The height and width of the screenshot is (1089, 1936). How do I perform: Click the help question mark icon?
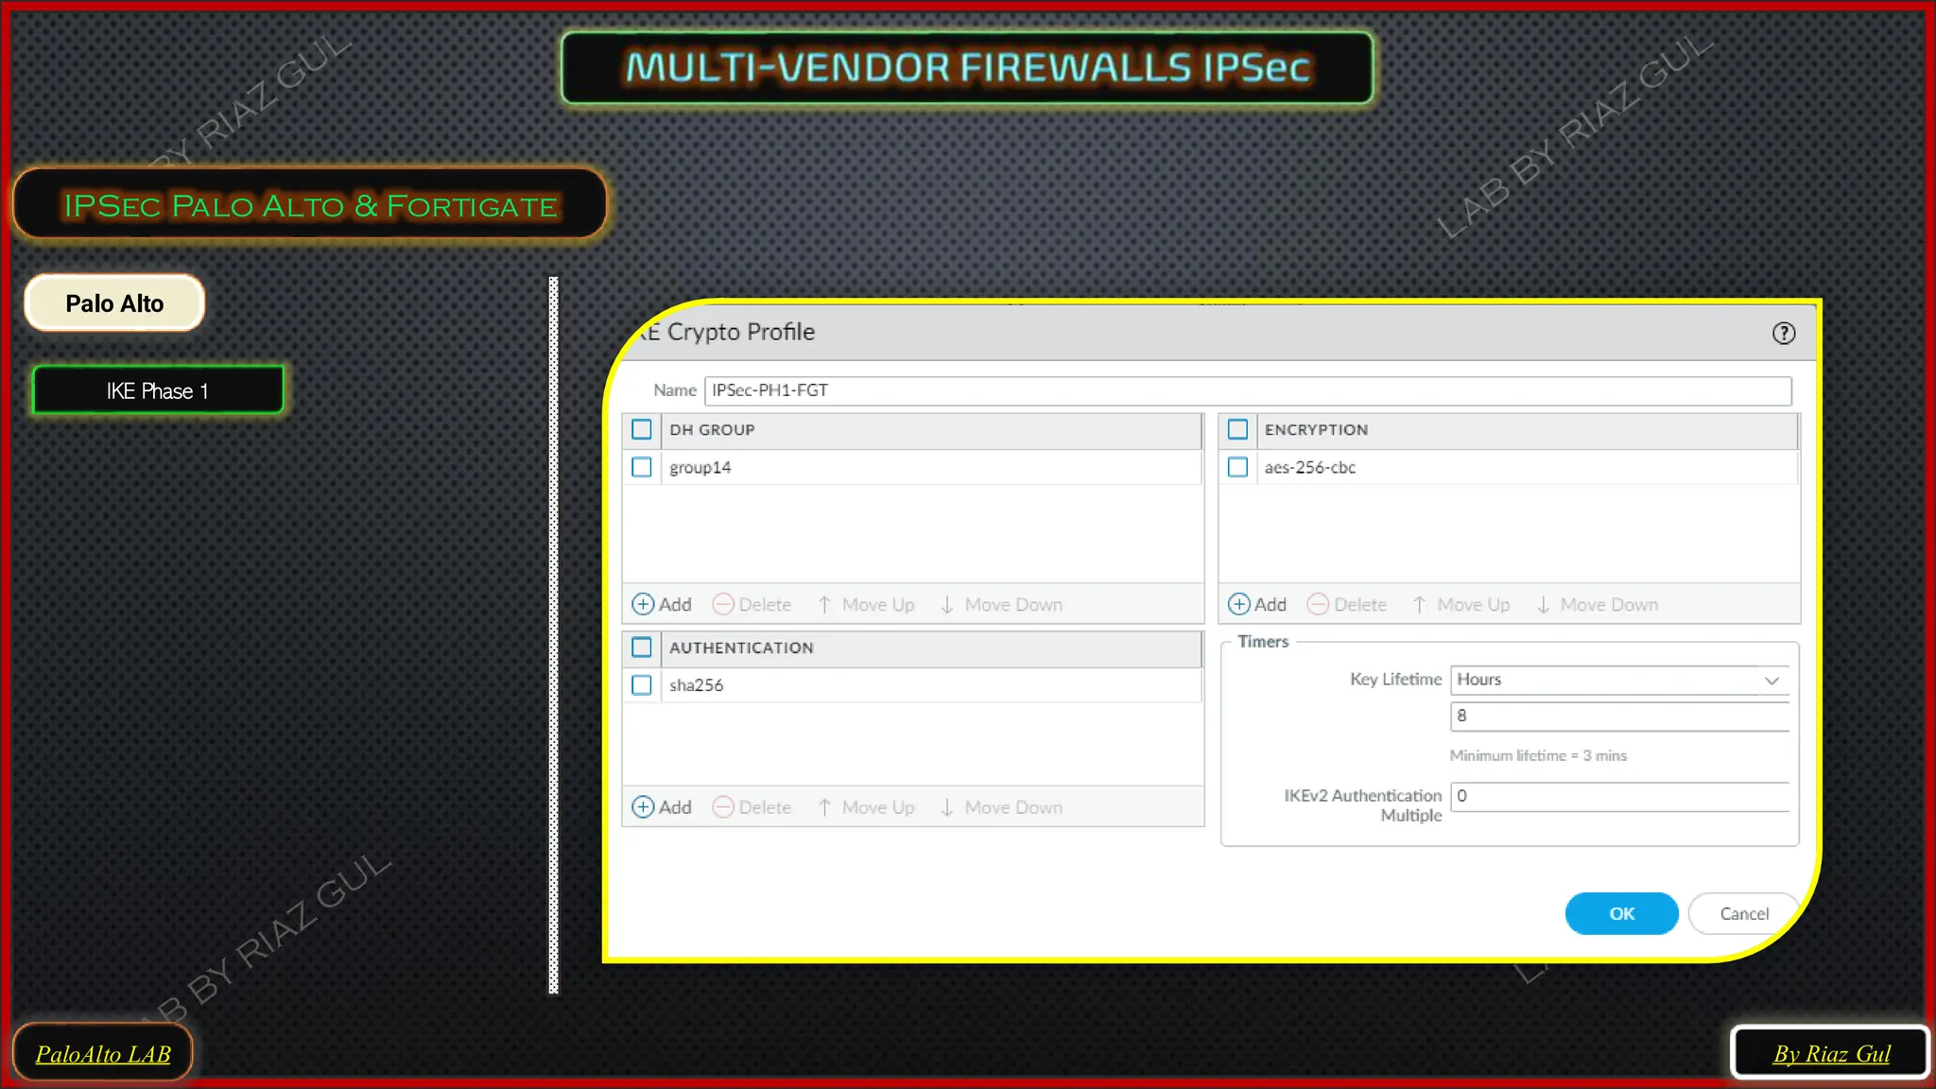[1783, 333]
